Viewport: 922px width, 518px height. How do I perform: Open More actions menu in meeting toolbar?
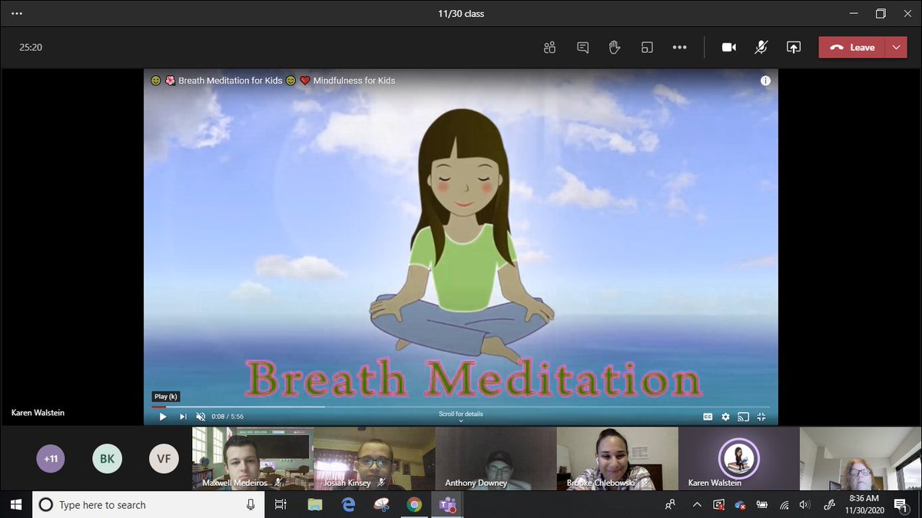point(679,48)
